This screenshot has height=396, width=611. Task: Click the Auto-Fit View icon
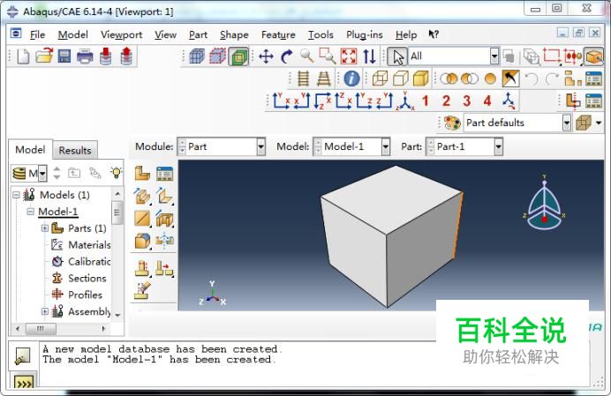tap(349, 56)
